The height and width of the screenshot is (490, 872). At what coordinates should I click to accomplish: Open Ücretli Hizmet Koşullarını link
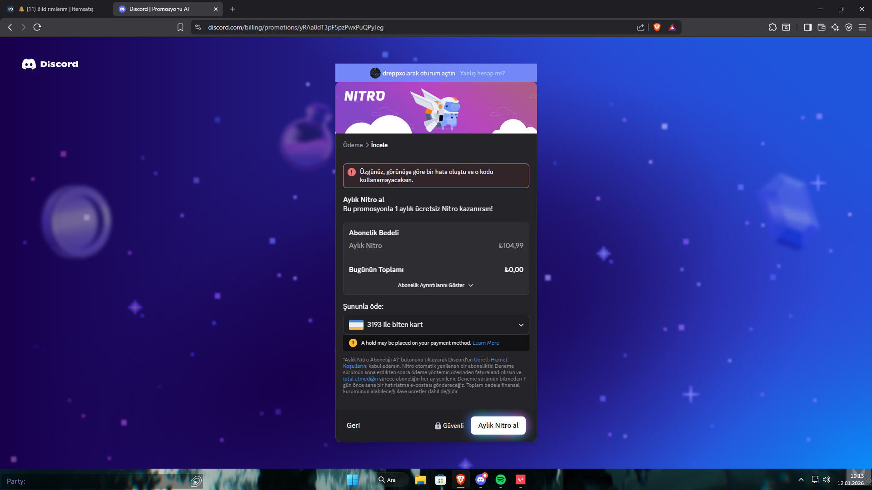click(x=491, y=360)
